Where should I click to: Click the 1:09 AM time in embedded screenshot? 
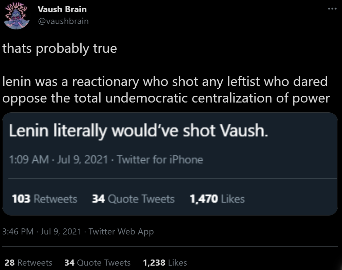click(x=28, y=159)
